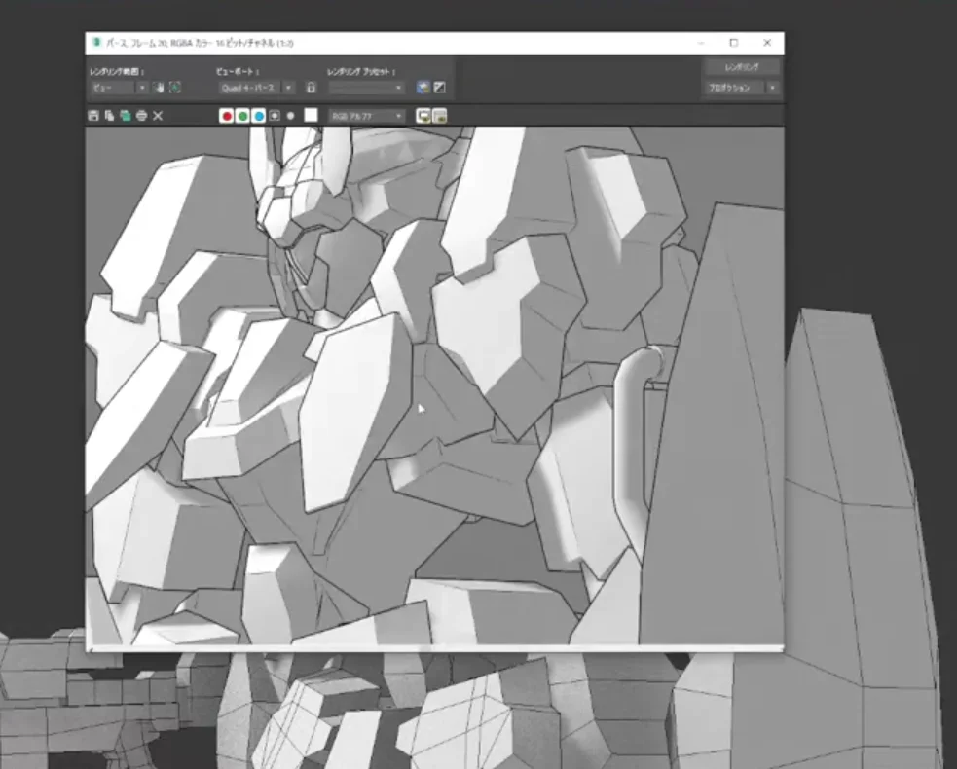
Task: Open the Render Setup icon
Action: (423, 88)
